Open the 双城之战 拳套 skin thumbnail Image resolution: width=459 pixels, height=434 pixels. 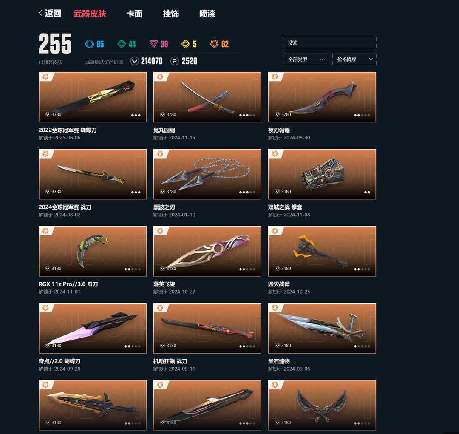pos(322,174)
